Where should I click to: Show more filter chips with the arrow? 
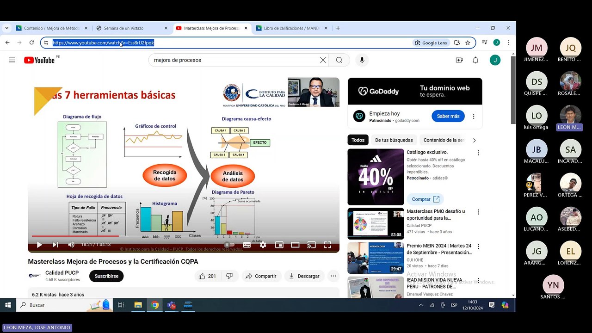[x=474, y=140]
